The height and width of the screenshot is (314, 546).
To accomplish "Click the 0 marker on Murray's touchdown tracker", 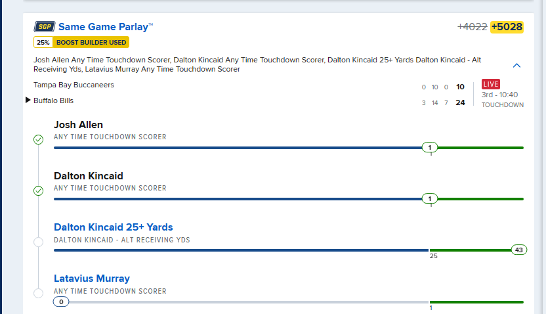I will (x=61, y=302).
